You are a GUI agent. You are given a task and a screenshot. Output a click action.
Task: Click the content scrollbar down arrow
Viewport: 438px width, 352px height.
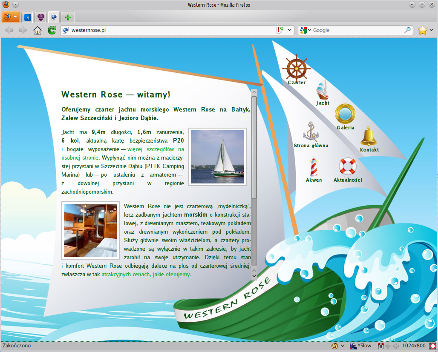254,275
